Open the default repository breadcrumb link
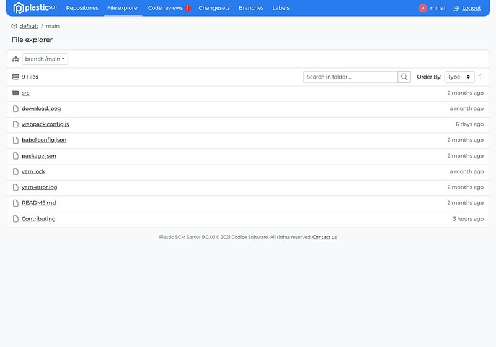Viewport: 496px width, 347px height. click(x=29, y=26)
